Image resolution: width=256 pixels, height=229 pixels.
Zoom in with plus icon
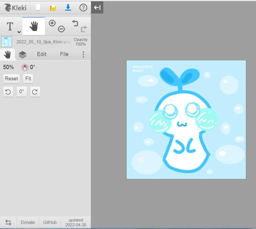pos(52,23)
